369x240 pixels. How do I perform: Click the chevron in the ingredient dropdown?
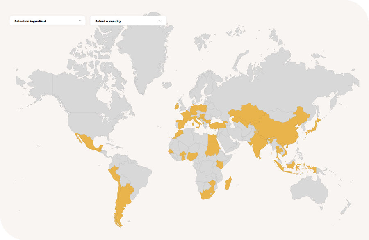(x=80, y=21)
